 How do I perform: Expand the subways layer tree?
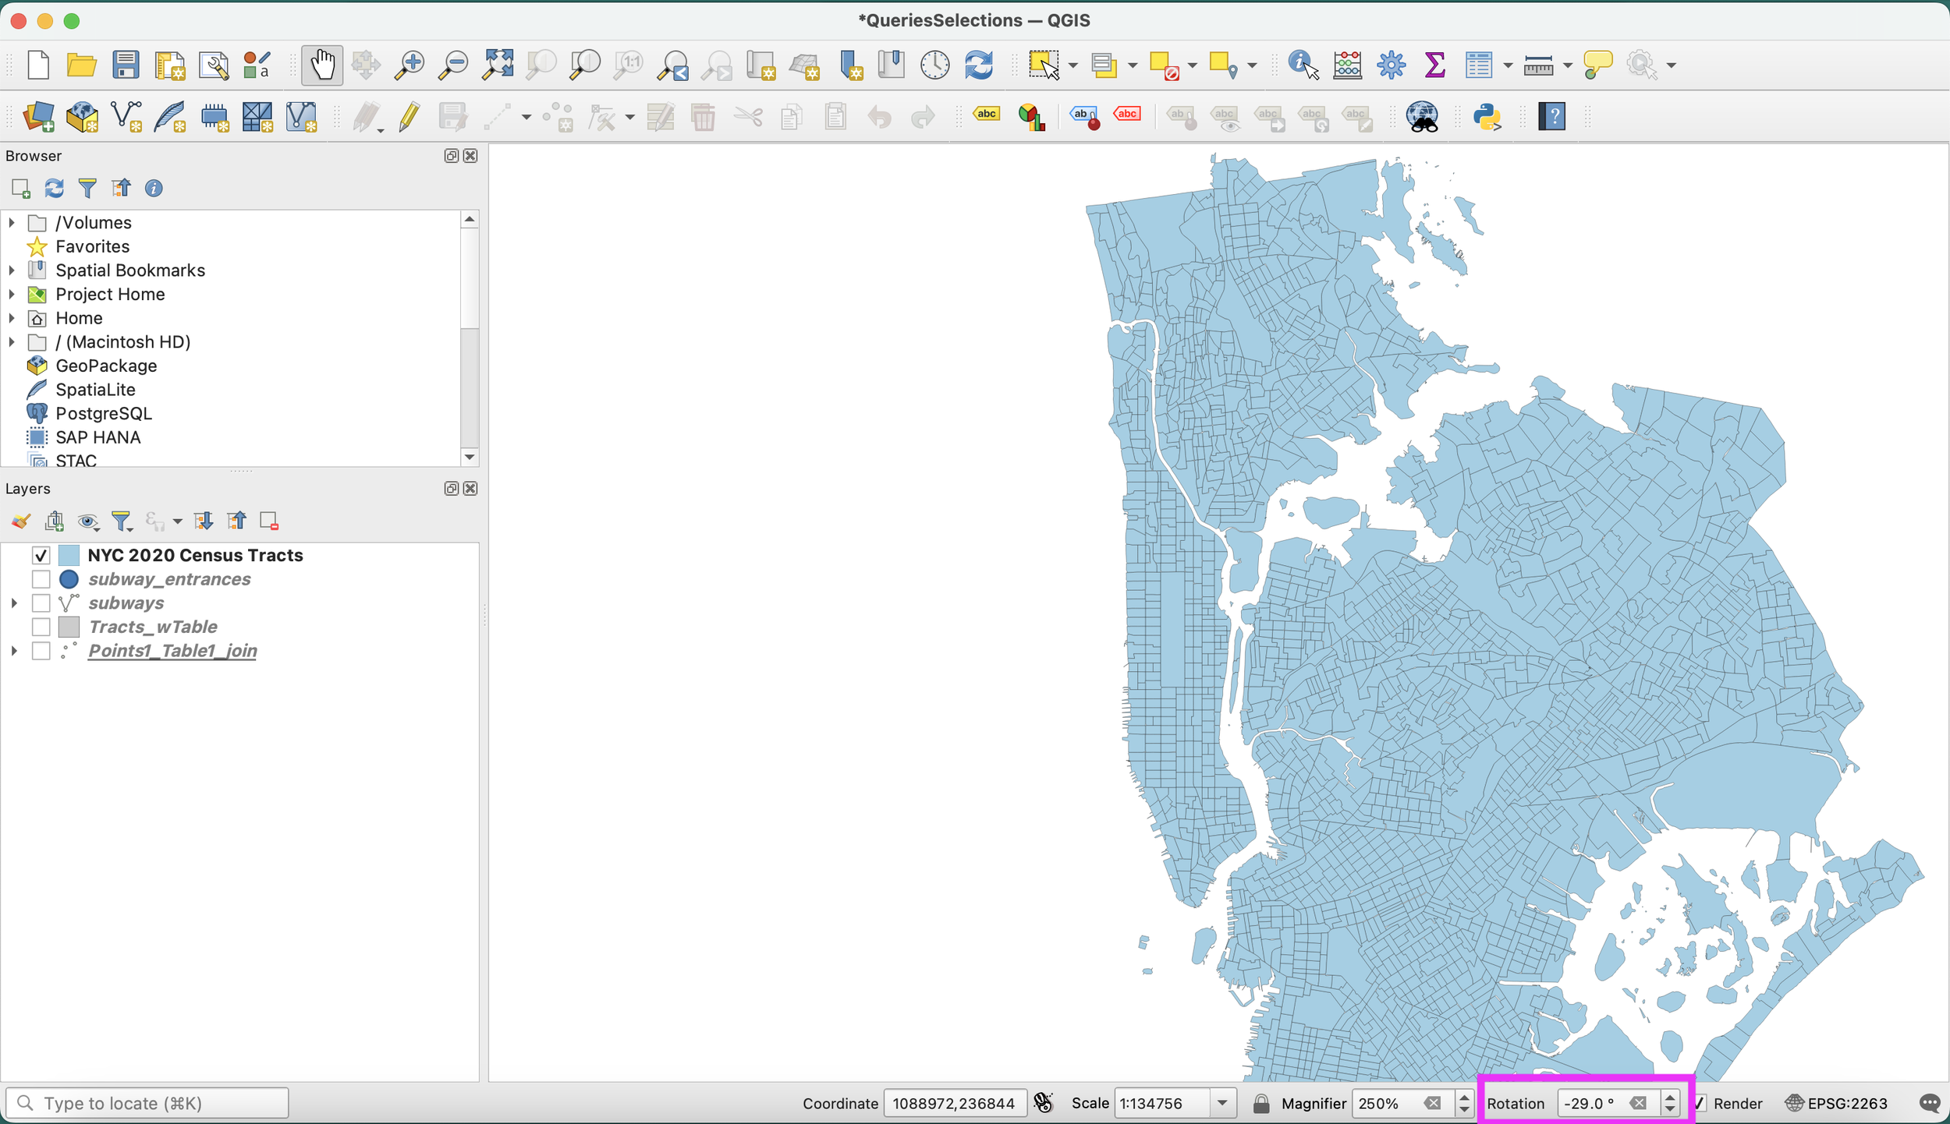(x=14, y=603)
